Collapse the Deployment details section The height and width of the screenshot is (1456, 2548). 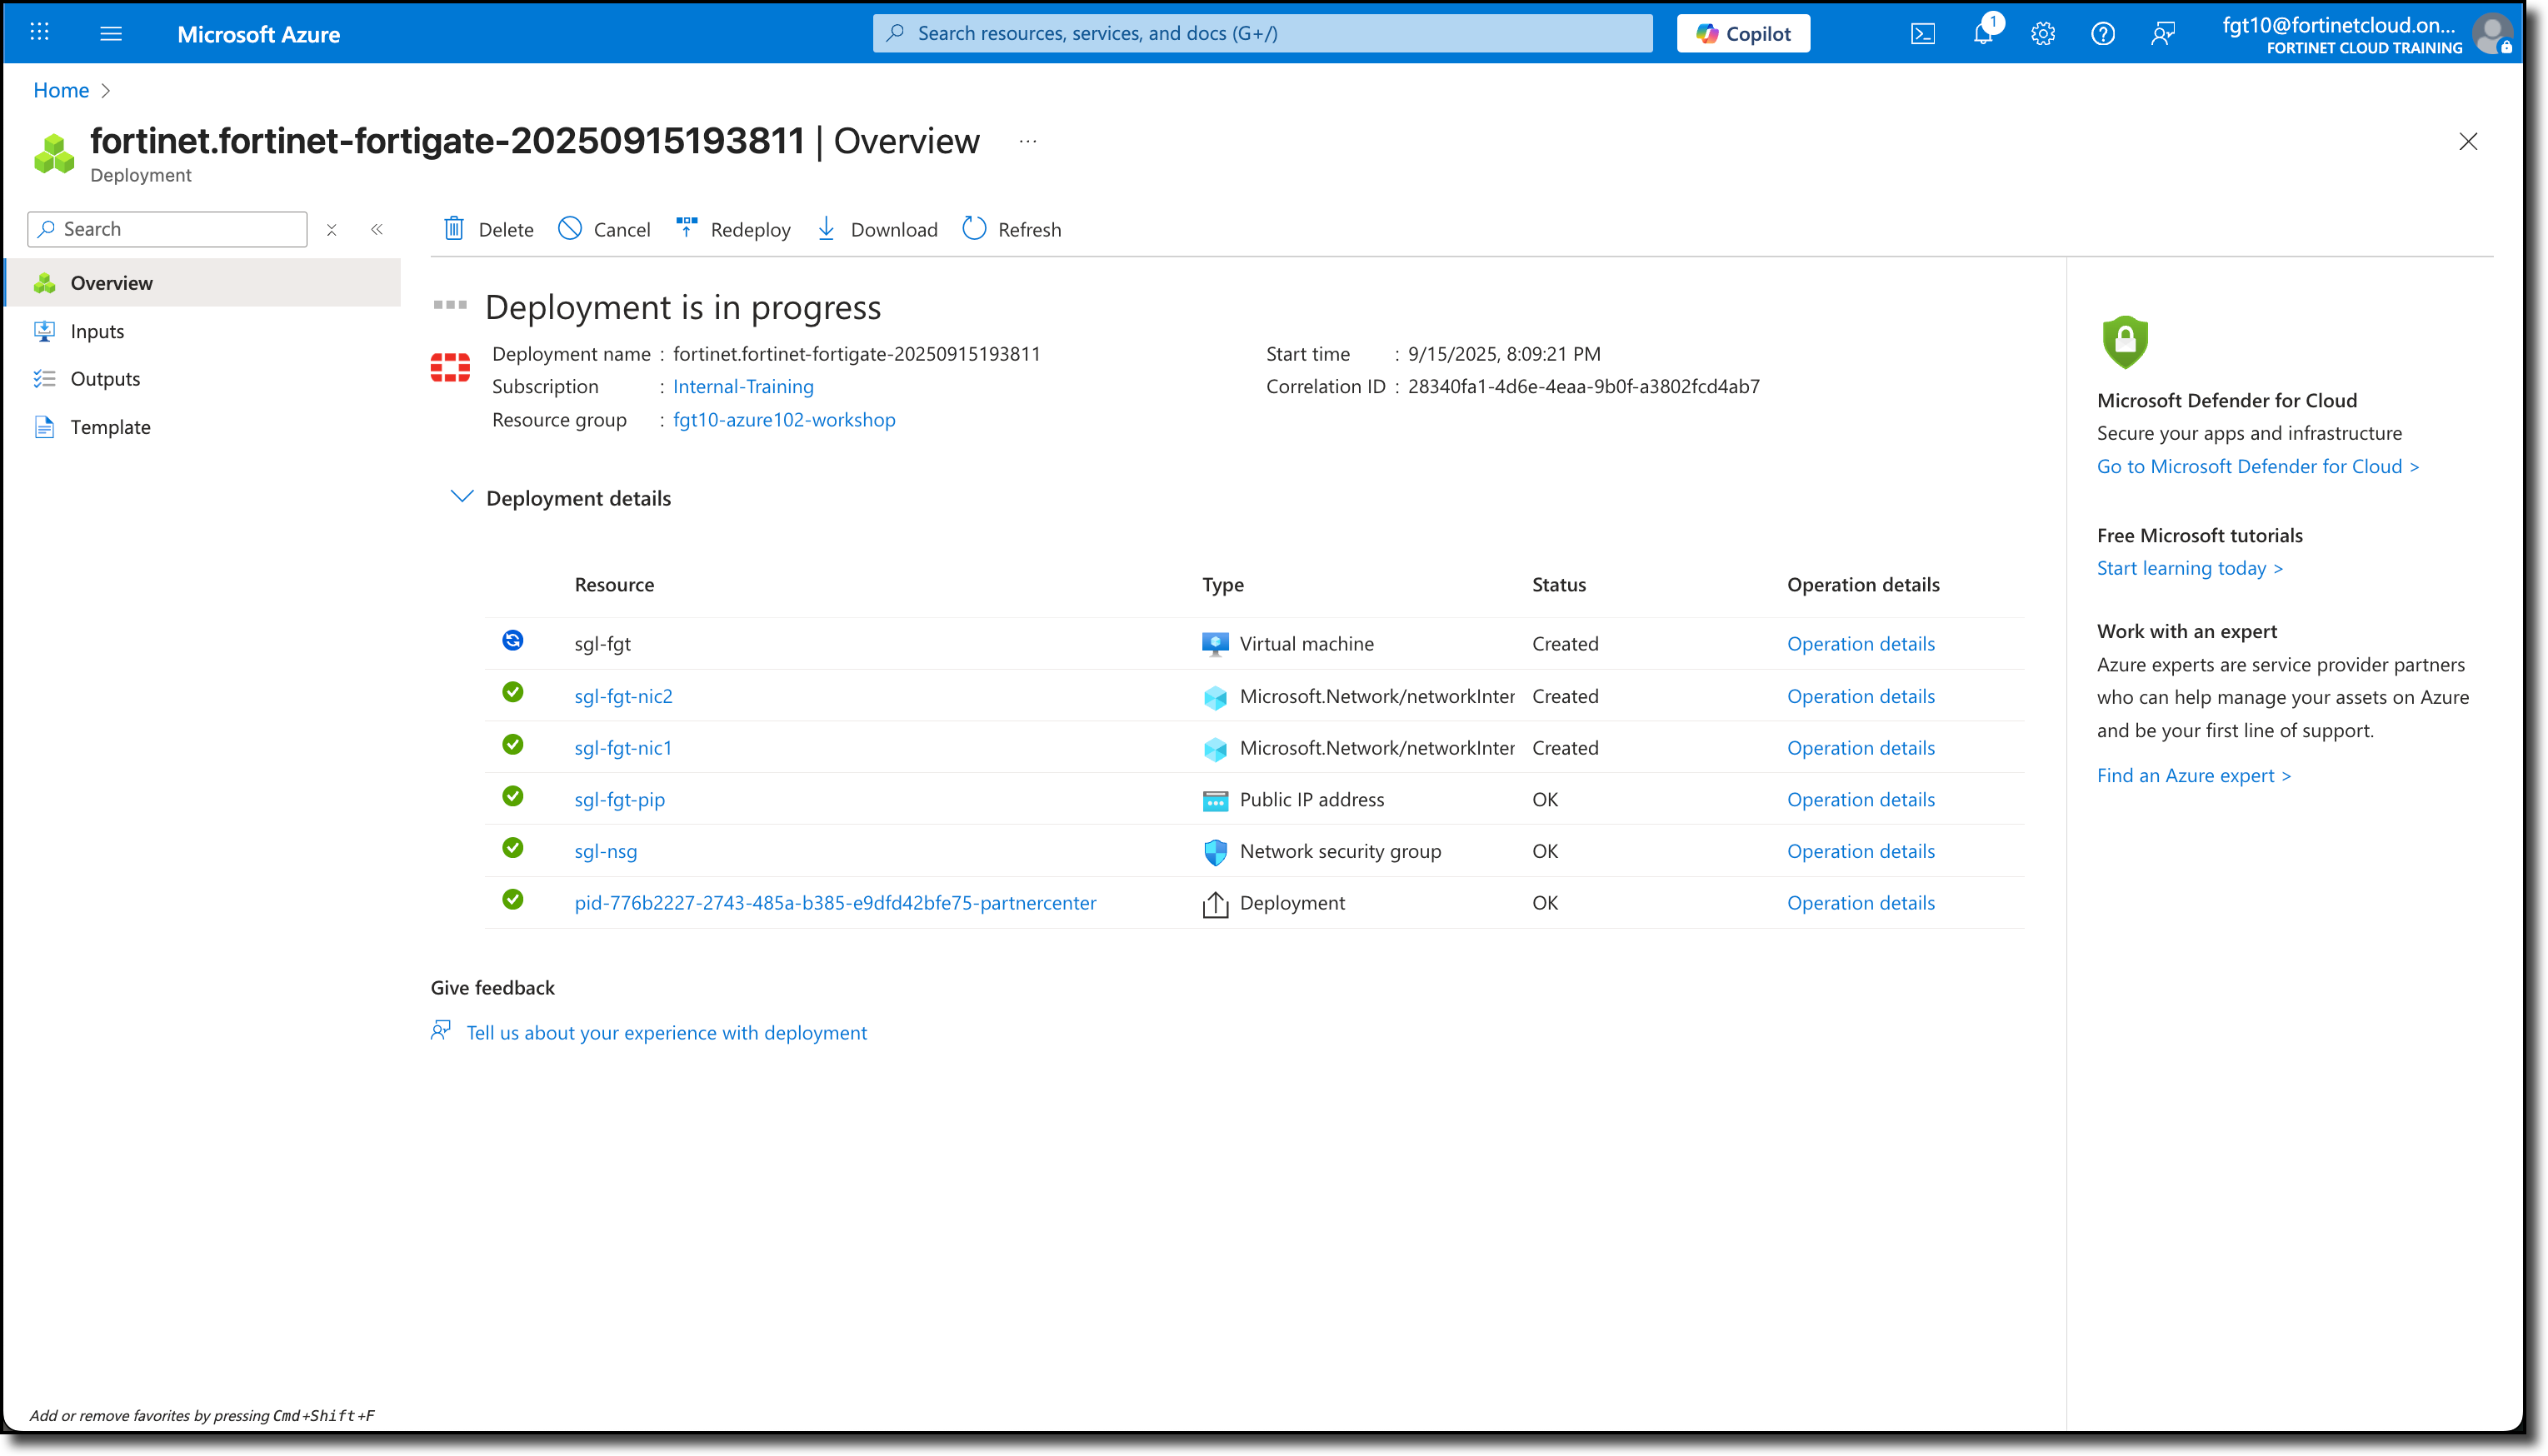click(461, 497)
